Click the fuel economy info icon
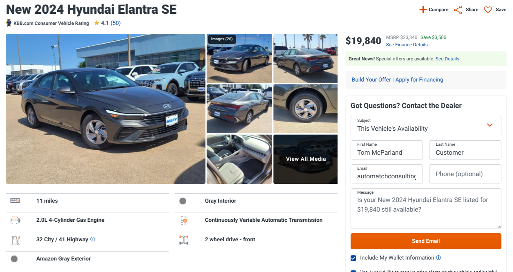 point(93,239)
